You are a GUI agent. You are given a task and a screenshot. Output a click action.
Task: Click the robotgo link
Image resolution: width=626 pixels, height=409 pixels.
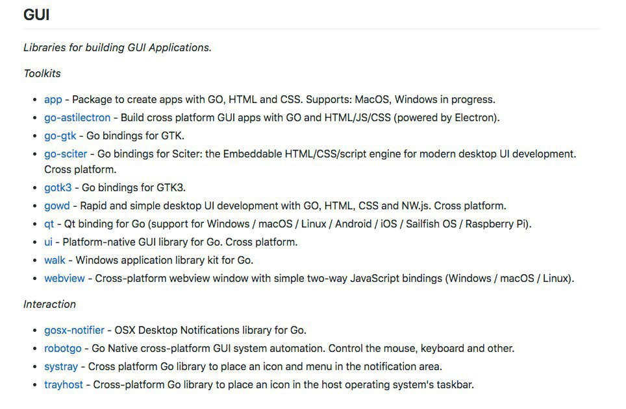[62, 348]
